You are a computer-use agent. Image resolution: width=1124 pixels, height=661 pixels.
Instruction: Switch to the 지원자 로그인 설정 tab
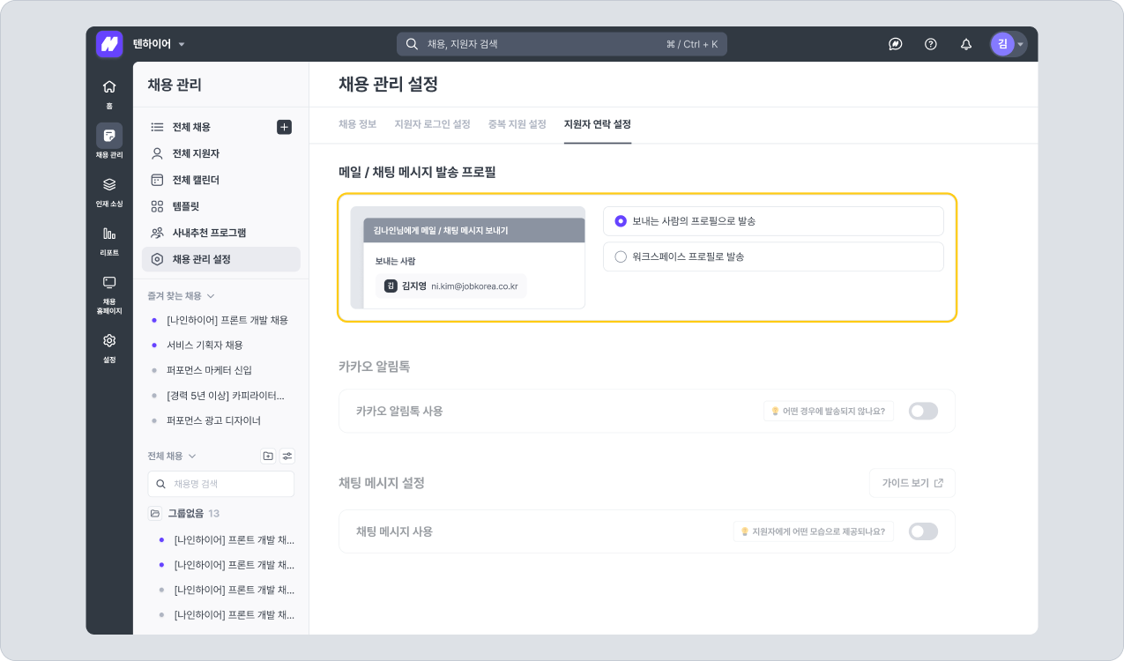[x=432, y=124]
